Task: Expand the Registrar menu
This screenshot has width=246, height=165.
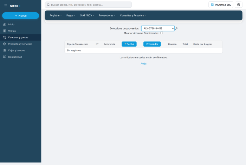Action: (x=56, y=15)
